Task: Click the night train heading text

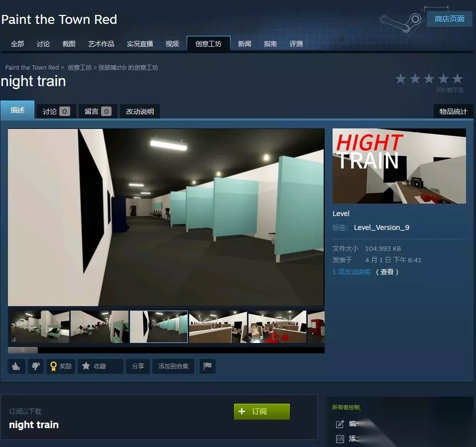Action: coord(33,81)
